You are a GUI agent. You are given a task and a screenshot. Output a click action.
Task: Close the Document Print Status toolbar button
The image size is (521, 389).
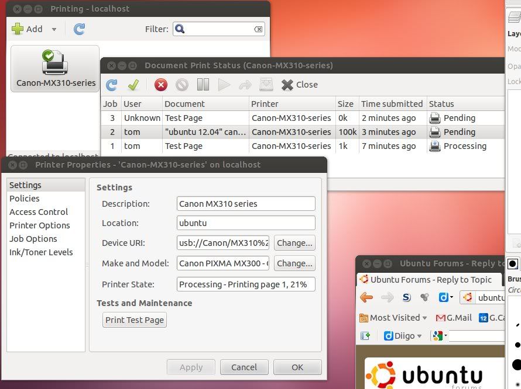[299, 85]
